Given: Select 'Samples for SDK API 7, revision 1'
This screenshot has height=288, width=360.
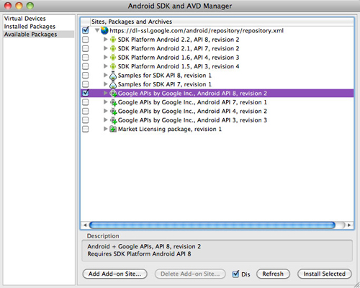Looking at the screenshot, I should (x=165, y=84).
